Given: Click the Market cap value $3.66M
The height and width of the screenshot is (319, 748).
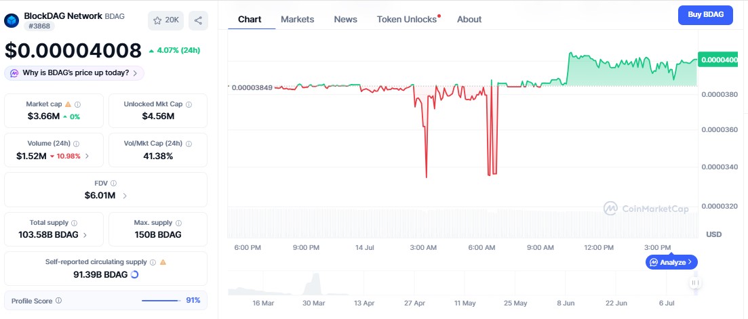Looking at the screenshot, I should 44,116.
